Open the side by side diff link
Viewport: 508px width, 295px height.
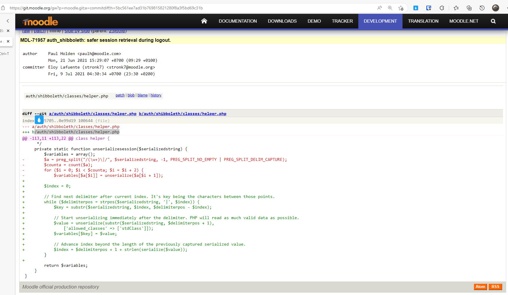pos(77,31)
